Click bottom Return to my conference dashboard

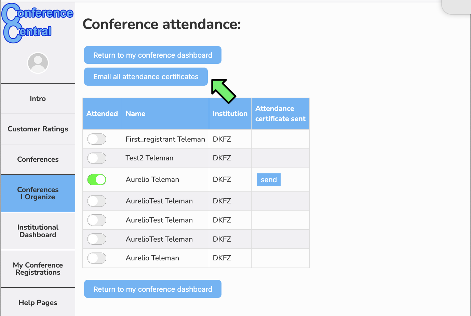[x=153, y=289]
